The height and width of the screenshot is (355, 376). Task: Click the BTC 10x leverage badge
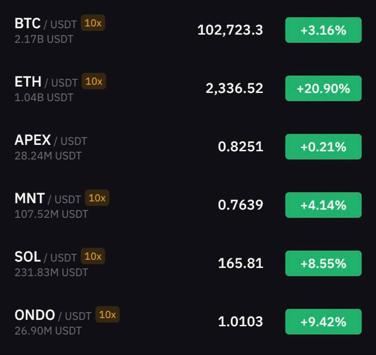coord(93,23)
